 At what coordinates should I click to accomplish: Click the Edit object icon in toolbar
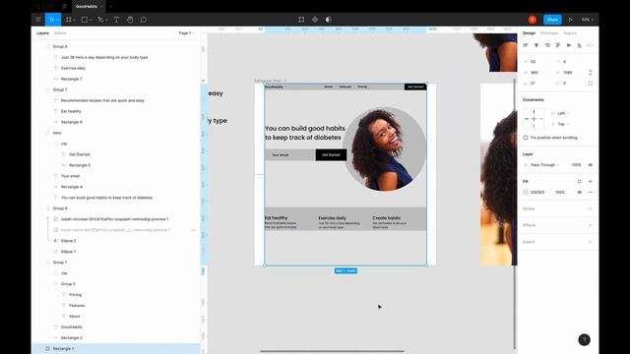point(301,20)
